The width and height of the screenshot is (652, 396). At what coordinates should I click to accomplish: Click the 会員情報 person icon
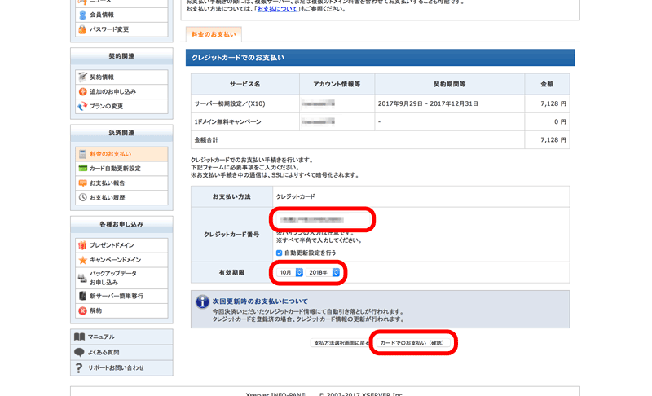[x=82, y=15]
